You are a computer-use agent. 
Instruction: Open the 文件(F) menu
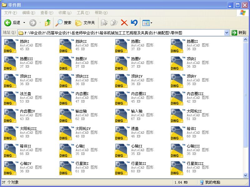11,13
